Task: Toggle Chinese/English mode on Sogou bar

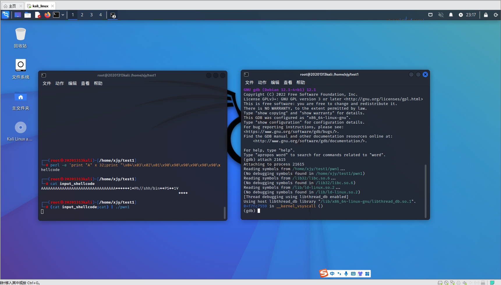Action: pyautogui.click(x=332, y=274)
